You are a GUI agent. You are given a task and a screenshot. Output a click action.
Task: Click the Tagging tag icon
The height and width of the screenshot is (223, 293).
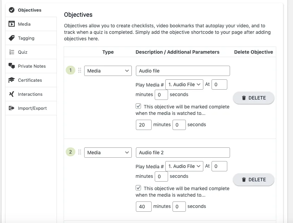click(x=12, y=38)
